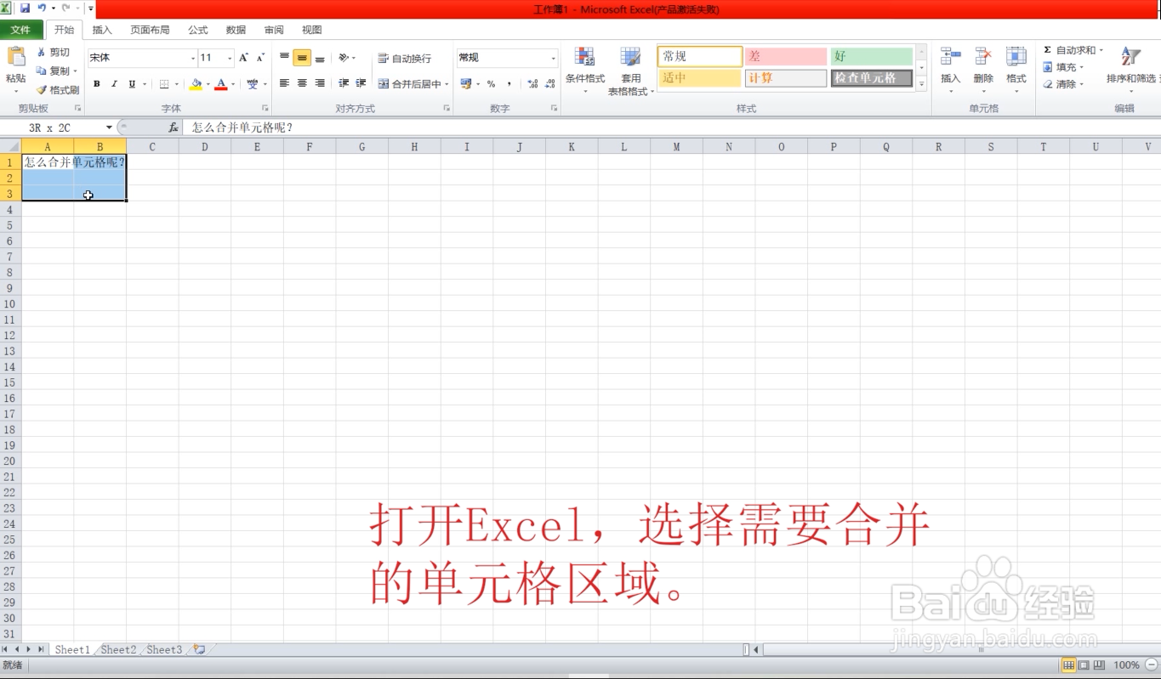Apply the red font color A

221,84
